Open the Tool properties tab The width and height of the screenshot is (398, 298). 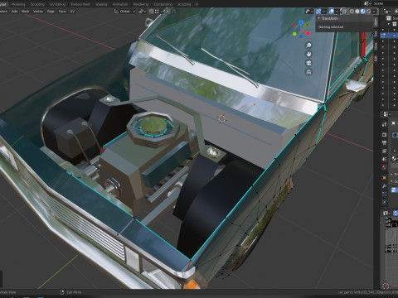[x=385, y=125]
